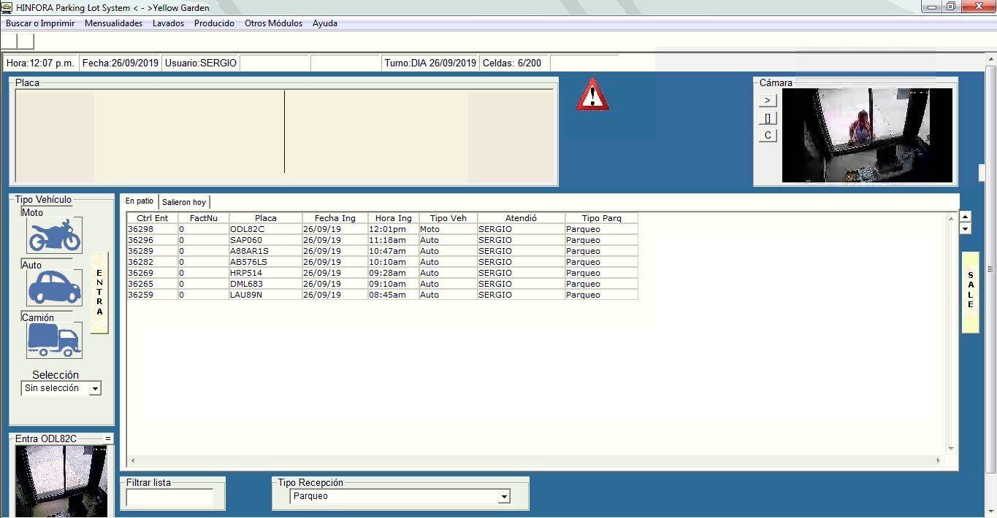
Task: Click the red warning triangle icon
Action: tap(592, 95)
